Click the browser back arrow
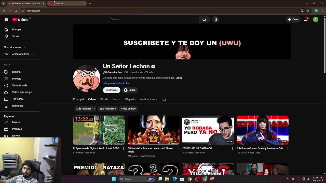 (x=4, y=11)
